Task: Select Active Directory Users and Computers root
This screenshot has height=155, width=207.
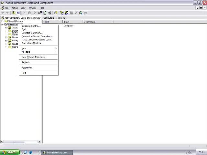Action: coord(23,18)
